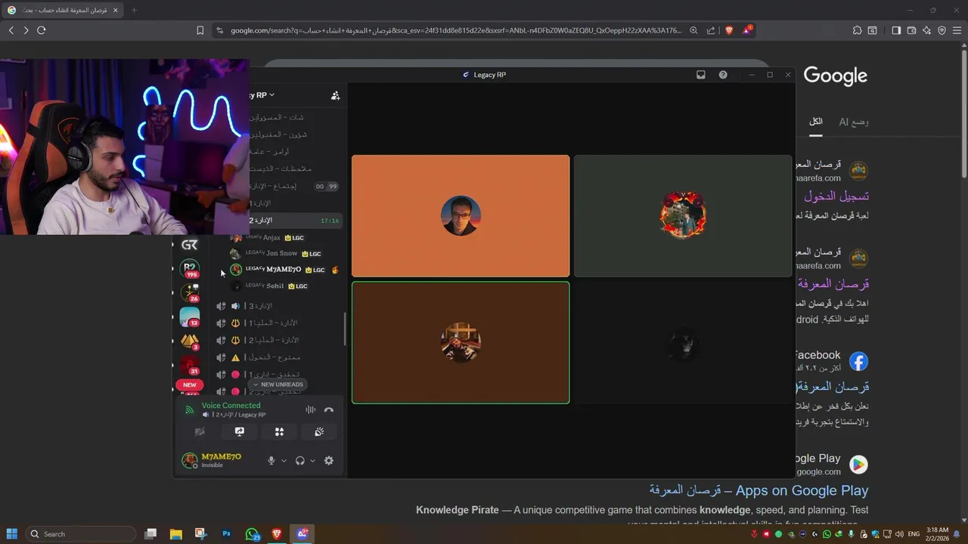Reload the Google search page

coord(41,30)
